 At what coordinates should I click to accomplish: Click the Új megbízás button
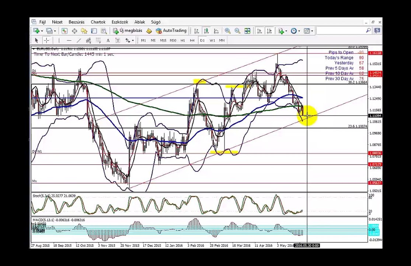[x=128, y=31]
